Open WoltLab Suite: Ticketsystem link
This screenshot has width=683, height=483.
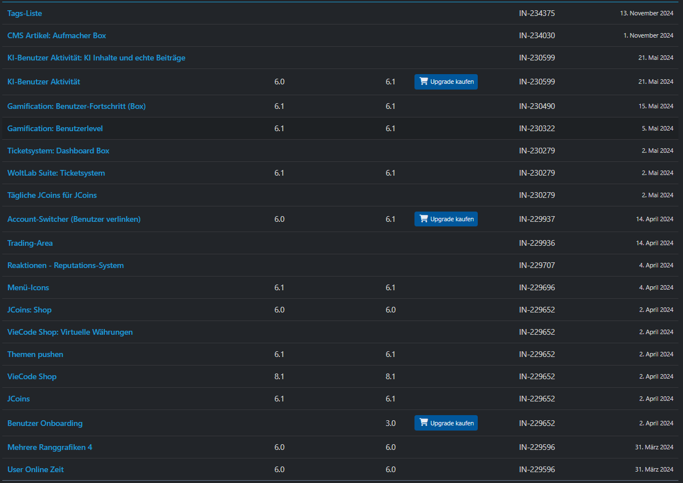(56, 173)
